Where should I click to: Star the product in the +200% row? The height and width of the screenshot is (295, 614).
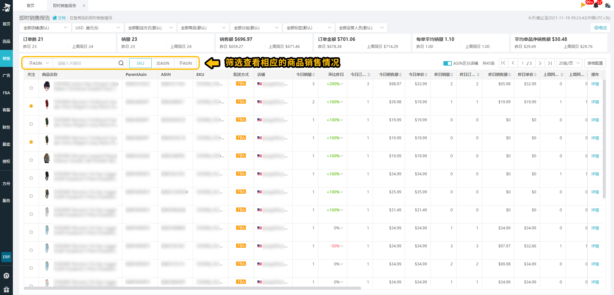[x=31, y=88]
